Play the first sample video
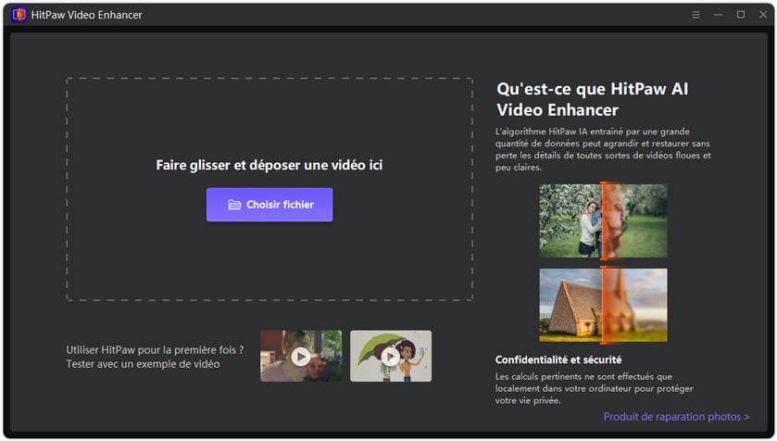 [300, 356]
